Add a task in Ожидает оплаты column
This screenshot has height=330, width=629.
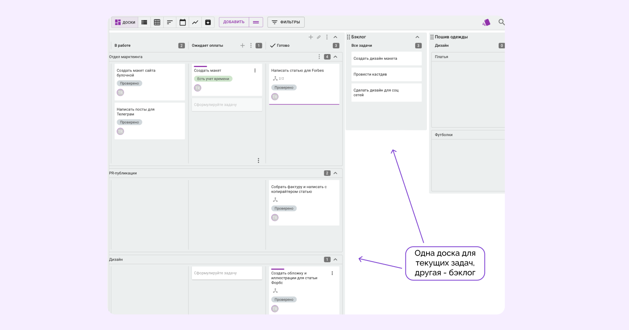tap(242, 46)
